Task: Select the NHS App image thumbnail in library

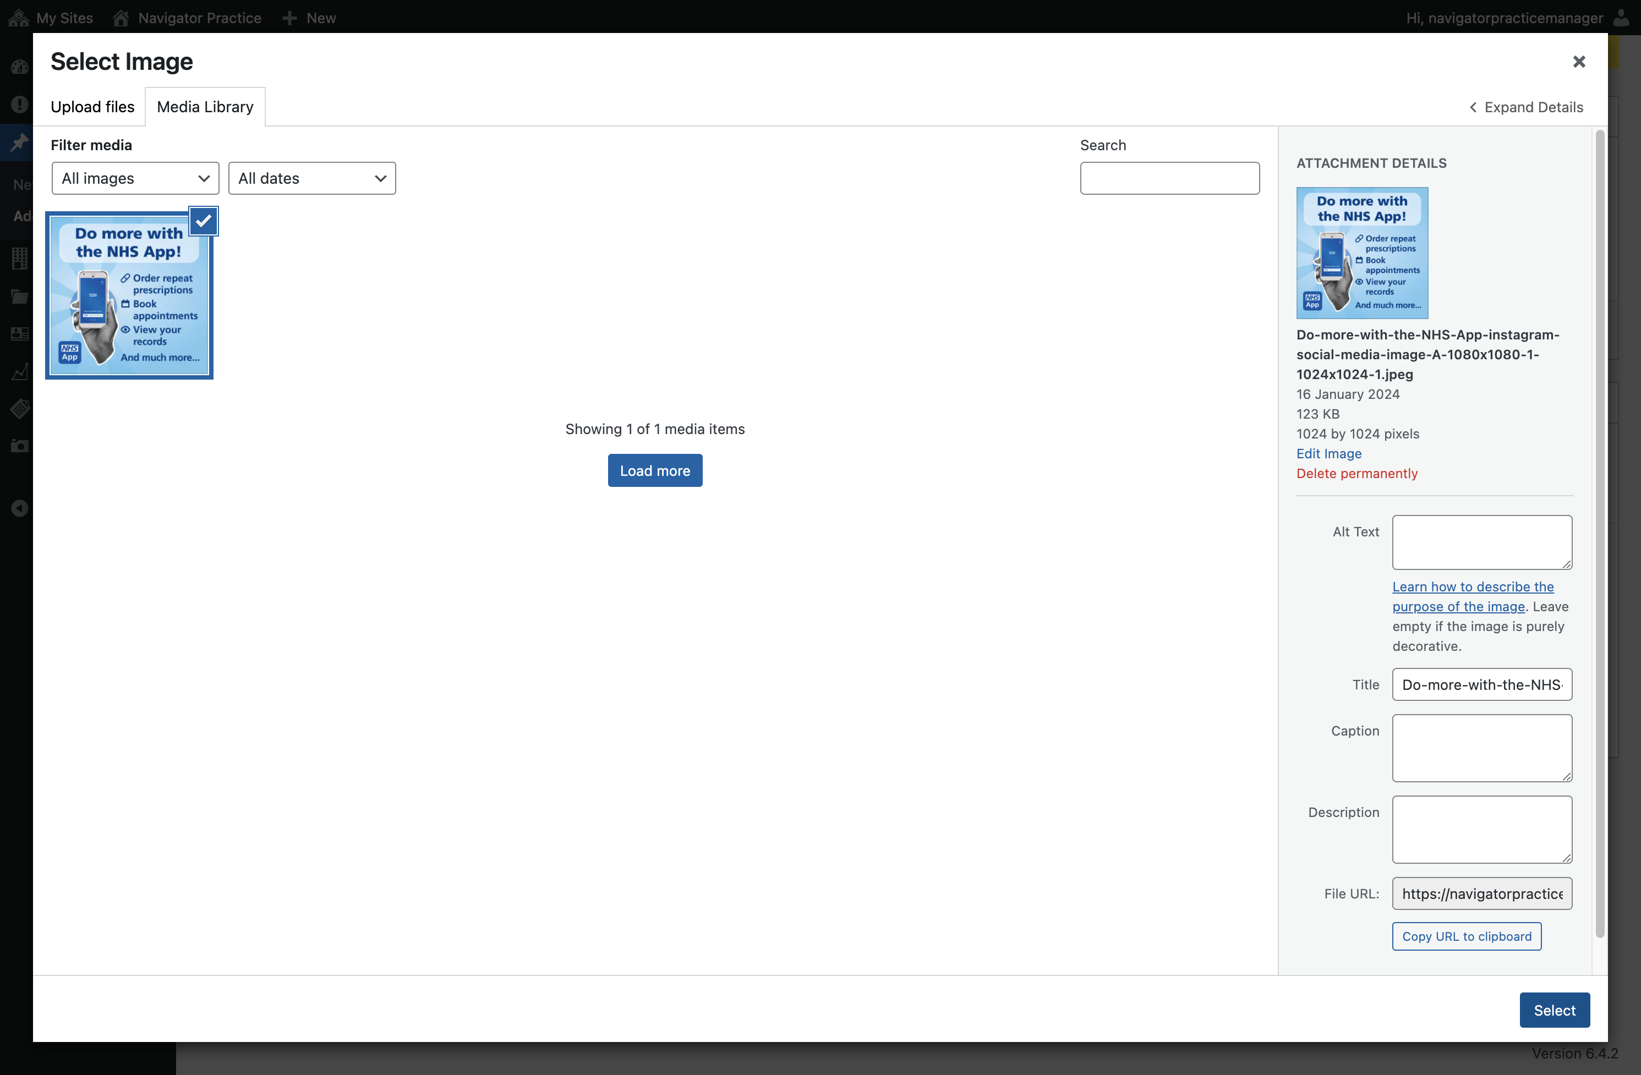Action: point(130,295)
